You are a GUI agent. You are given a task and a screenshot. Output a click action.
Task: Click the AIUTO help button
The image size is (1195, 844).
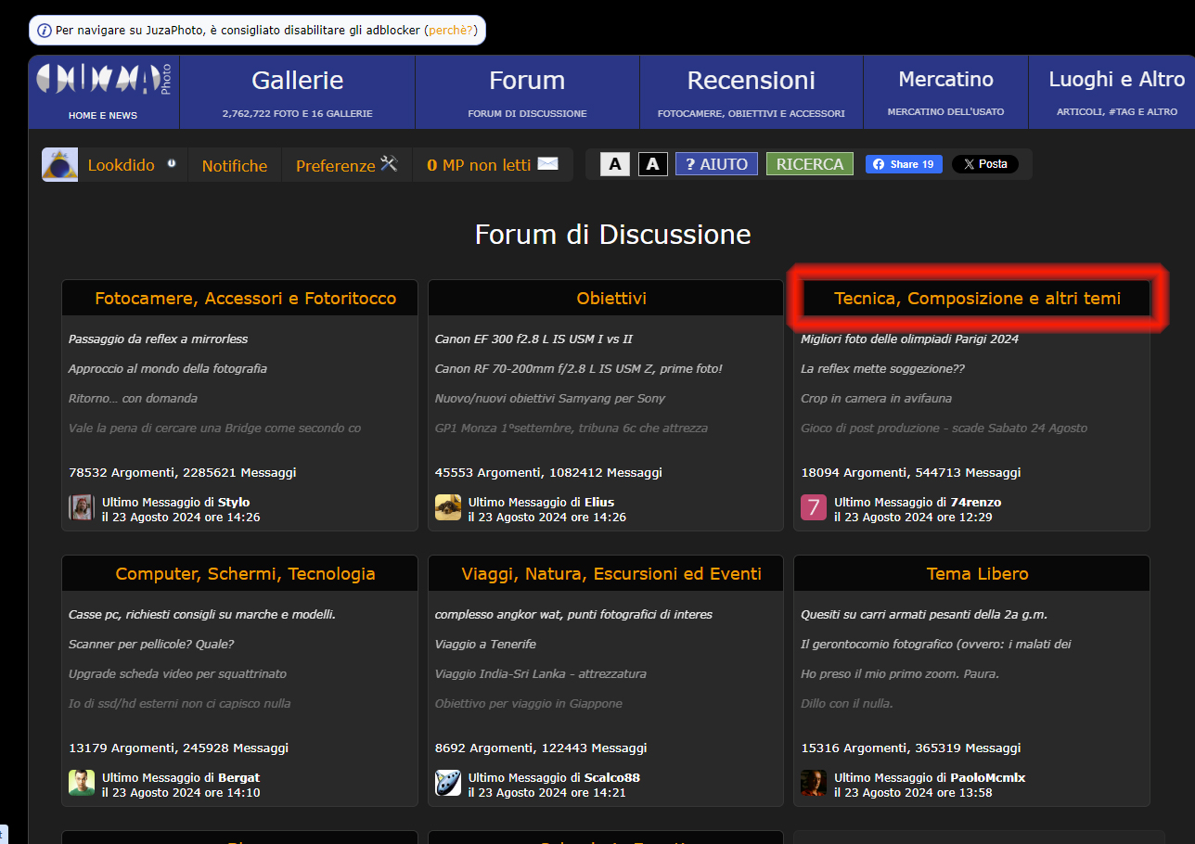715,164
